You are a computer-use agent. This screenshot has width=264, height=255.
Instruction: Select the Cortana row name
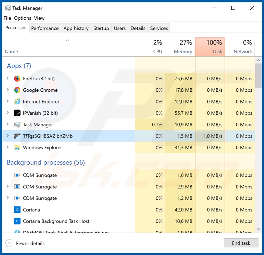[x=31, y=209]
